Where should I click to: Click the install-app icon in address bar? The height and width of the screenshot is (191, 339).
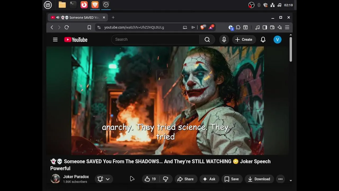pos(185,27)
